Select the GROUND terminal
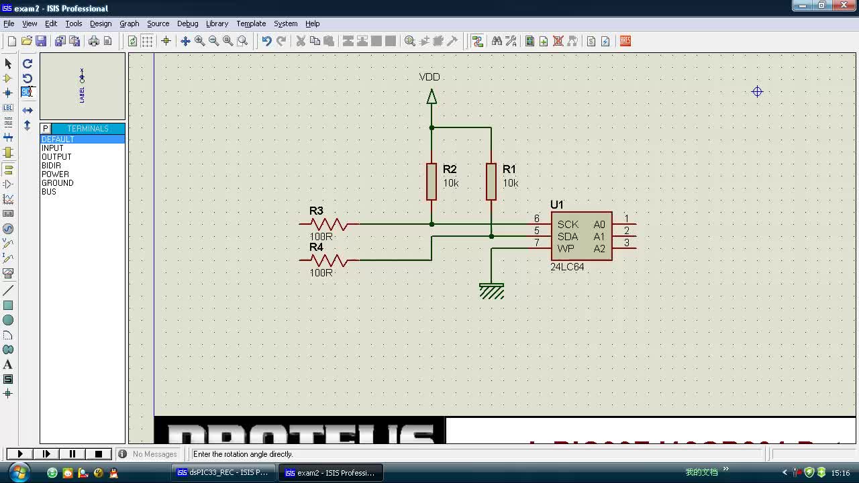 (x=83, y=182)
